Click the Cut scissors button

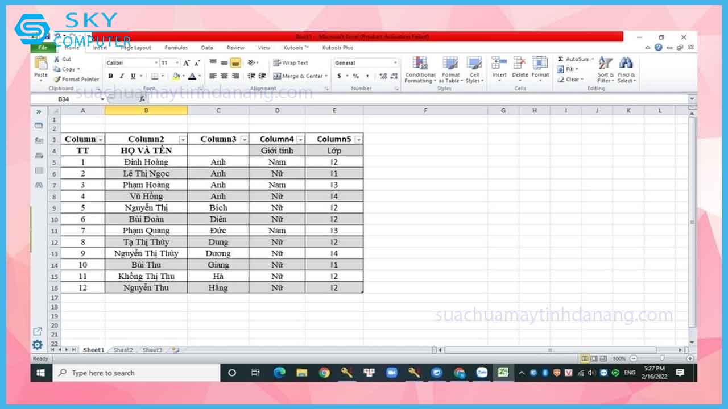coord(62,59)
